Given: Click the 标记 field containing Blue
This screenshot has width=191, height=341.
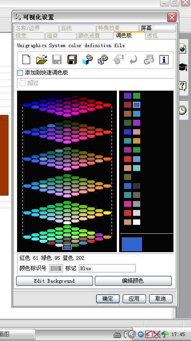Looking at the screenshot, I should click(x=107, y=268).
